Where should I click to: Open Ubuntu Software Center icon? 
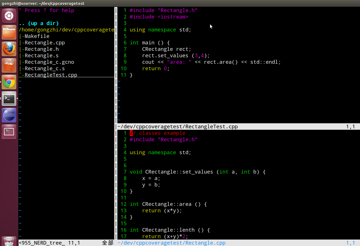point(9,65)
